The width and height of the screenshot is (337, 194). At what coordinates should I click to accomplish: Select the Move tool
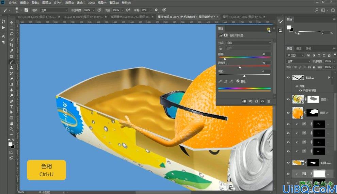coord(11,22)
